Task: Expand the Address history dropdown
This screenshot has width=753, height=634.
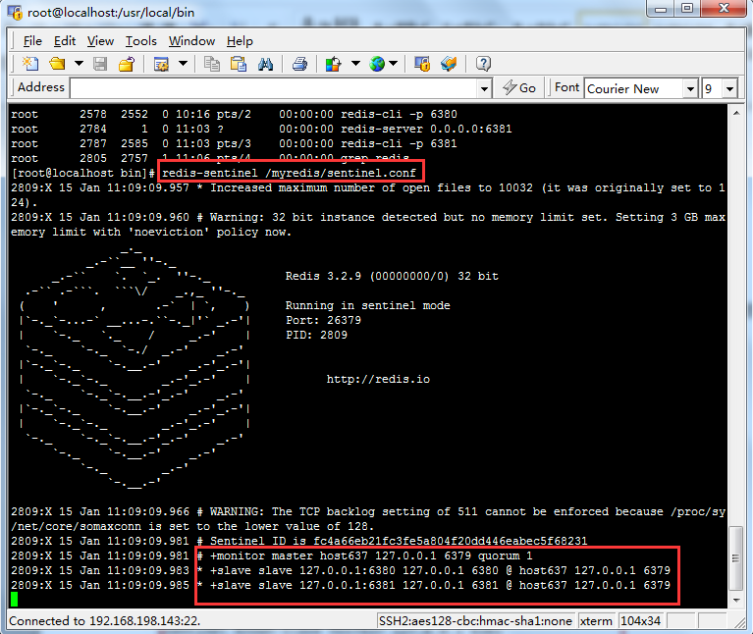Action: pos(483,88)
